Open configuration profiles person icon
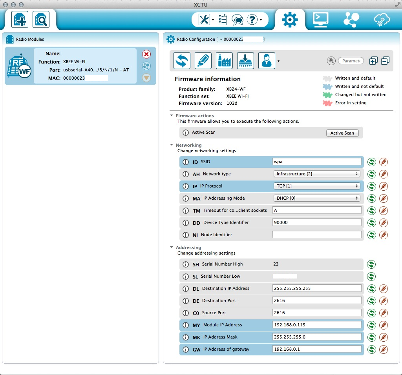This screenshot has height=375, width=402. point(267,61)
